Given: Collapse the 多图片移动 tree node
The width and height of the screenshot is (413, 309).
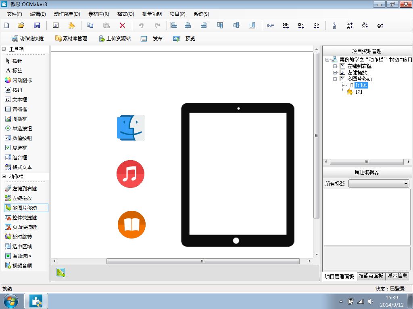Looking at the screenshot, I should 335,79.
